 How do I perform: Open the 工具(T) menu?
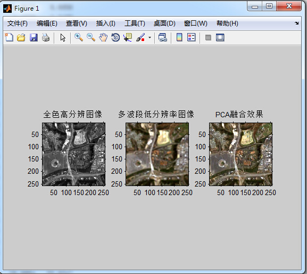[135, 23]
